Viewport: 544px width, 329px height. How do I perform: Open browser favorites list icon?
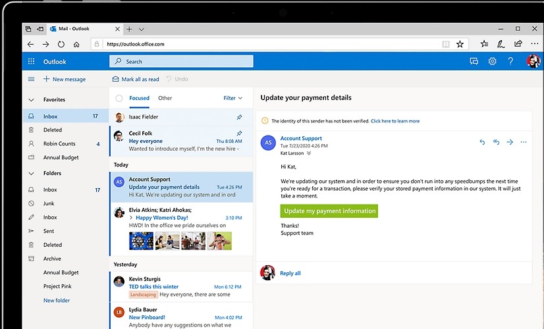point(484,43)
